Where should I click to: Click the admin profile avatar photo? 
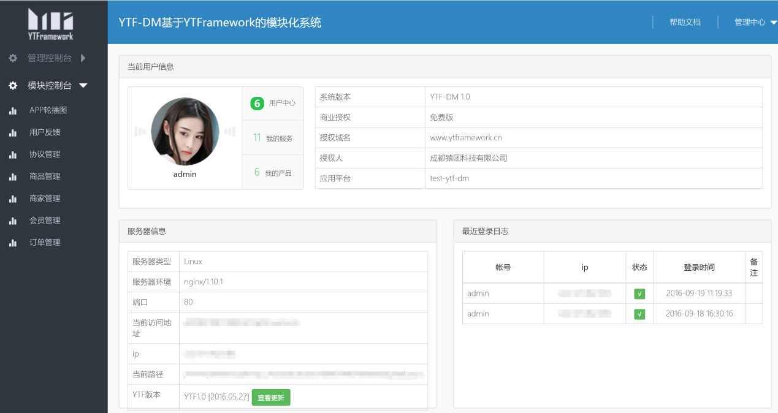(185, 131)
